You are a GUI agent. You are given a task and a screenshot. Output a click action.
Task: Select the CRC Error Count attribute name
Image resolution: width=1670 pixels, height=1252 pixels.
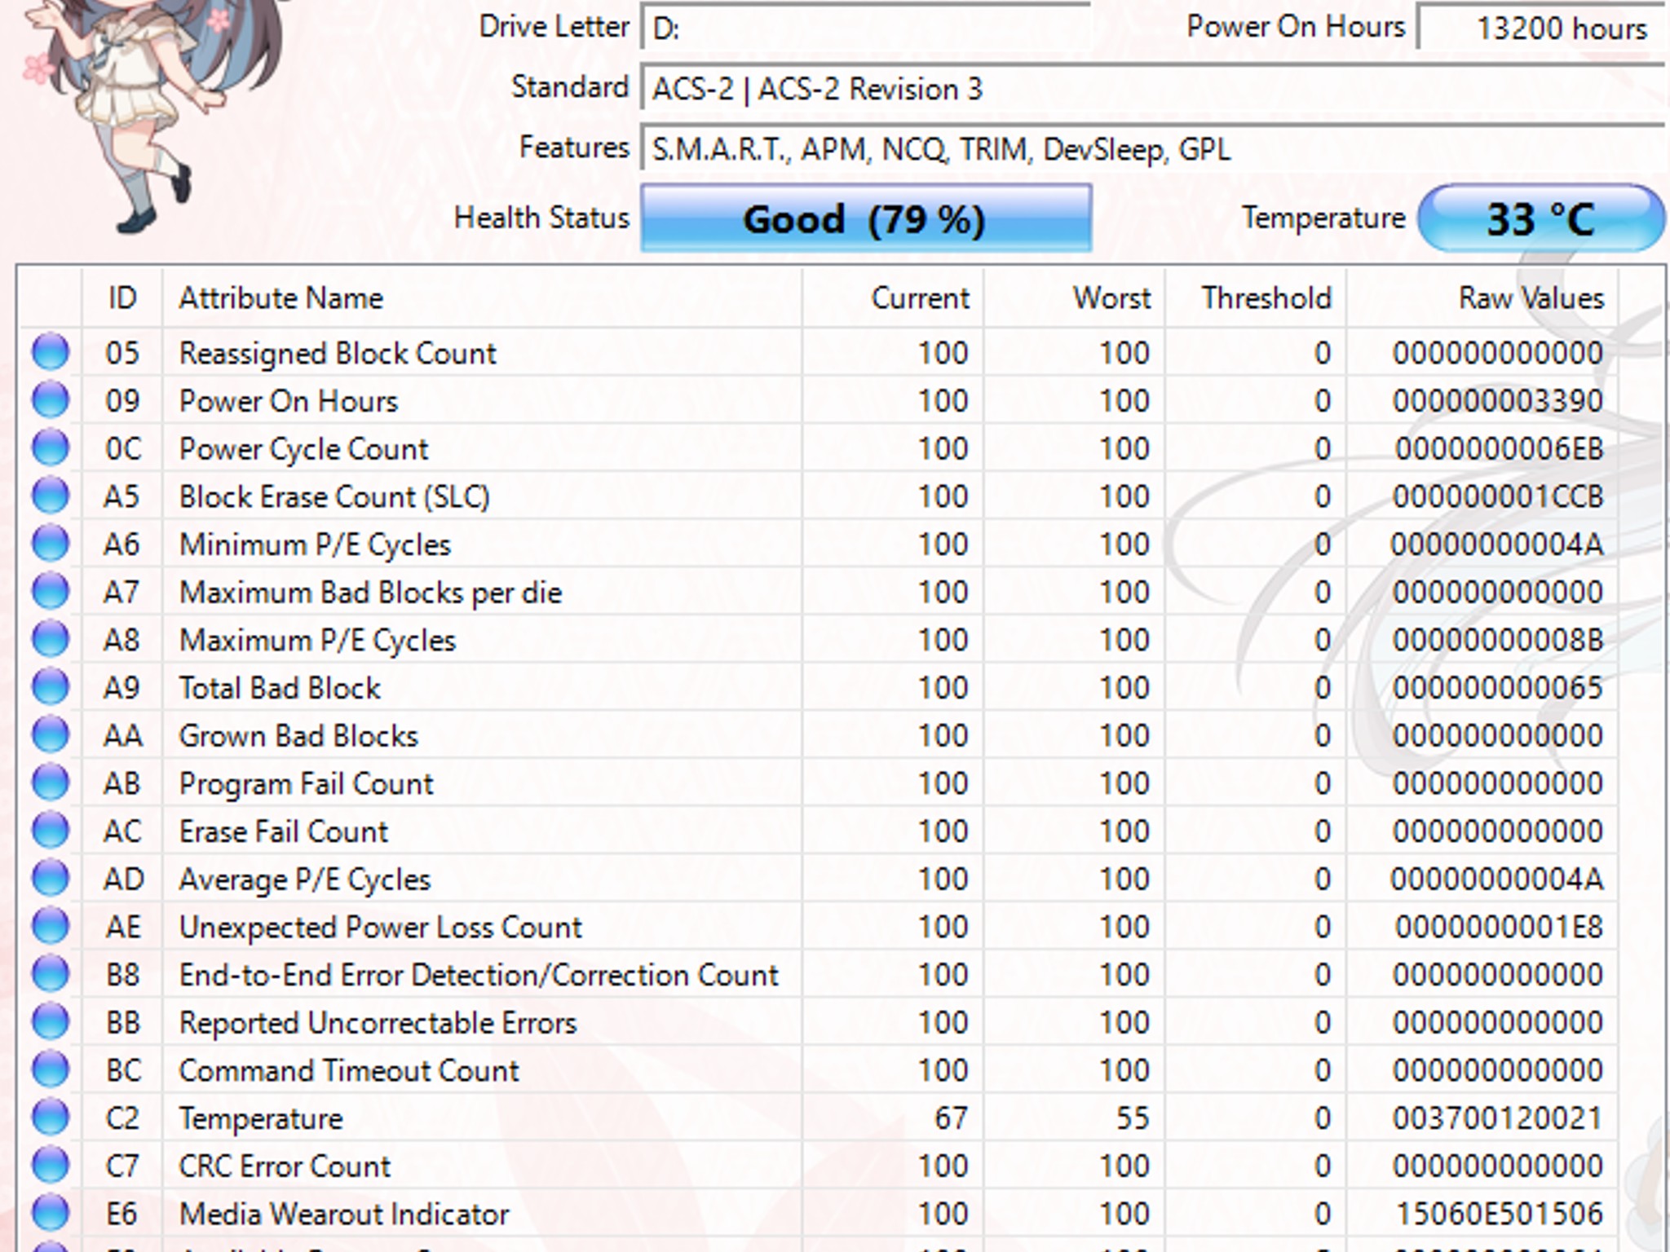click(x=285, y=1166)
